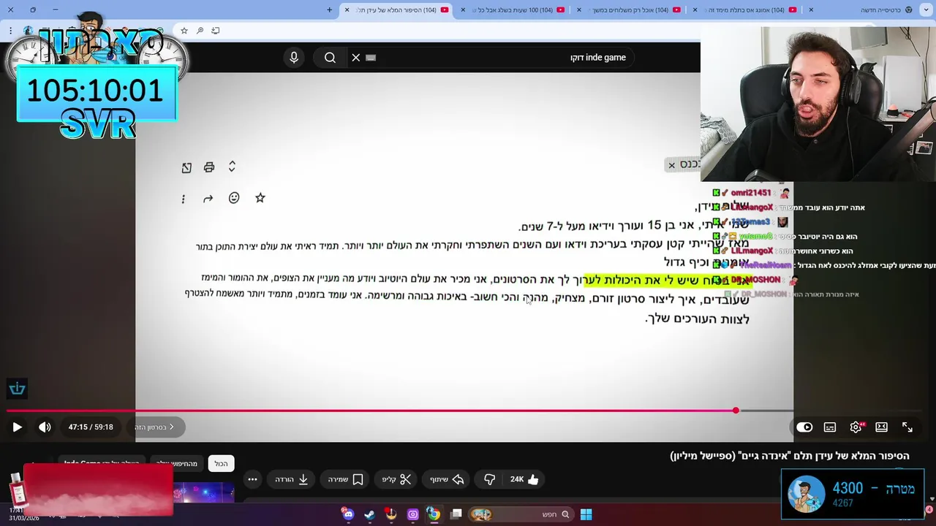Switch to 'אמונג אס בתלת מימד' tab
This screenshot has width=936, height=526.
(746, 9)
